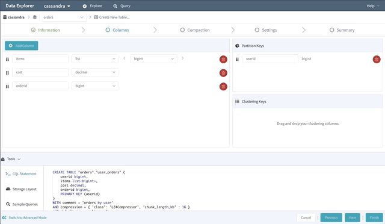Image resolution: width=385 pixels, height=224 pixels.
Task: Click the Create New Table breadcrumb
Action: [114, 17]
